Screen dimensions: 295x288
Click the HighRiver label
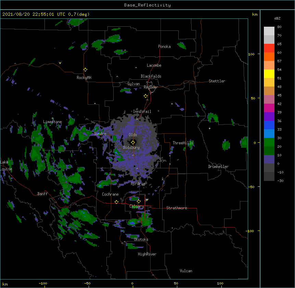(147, 254)
